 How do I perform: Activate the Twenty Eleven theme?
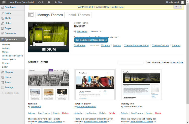pyautogui.click(x=78, y=113)
